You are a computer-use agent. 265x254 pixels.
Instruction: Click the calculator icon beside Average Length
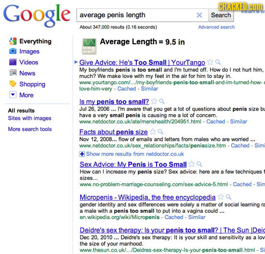(89, 46)
